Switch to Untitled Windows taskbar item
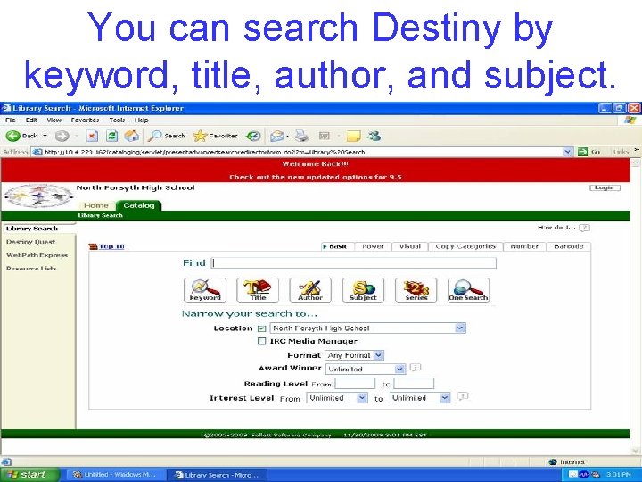Viewport: 642px width, 482px height. point(116,475)
